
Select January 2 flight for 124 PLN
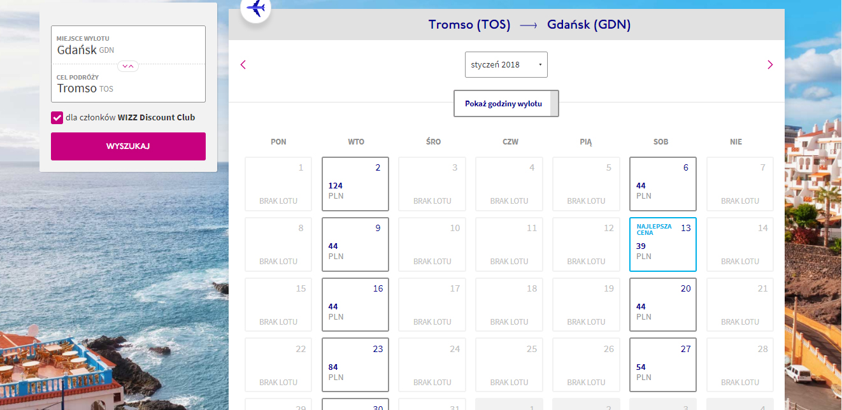point(355,184)
